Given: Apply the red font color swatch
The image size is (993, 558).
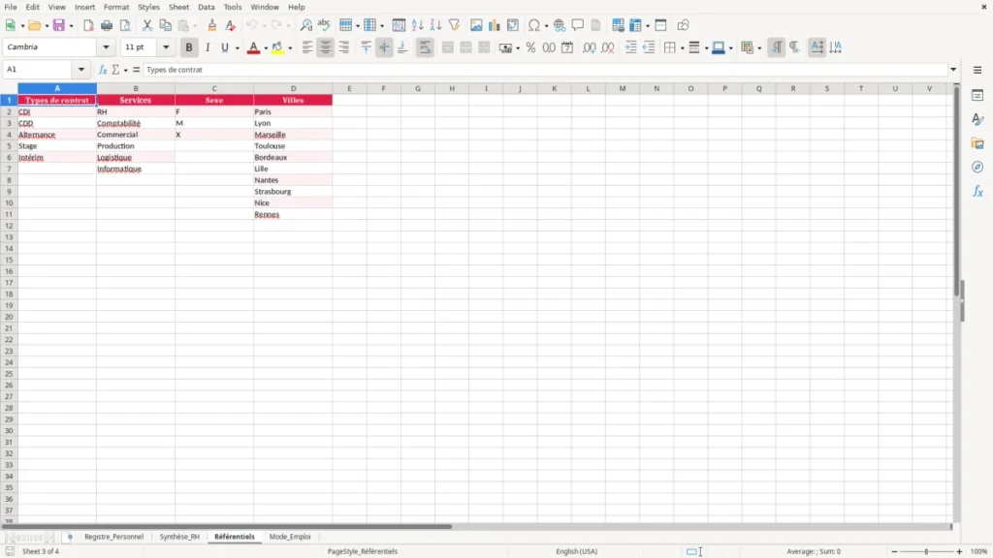Looking at the screenshot, I should coord(253,47).
